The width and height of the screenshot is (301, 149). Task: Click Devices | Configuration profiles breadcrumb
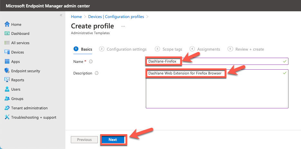[116, 17]
